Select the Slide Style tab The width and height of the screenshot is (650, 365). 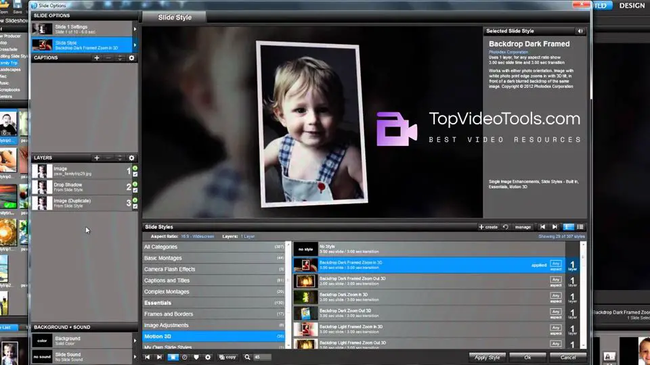pos(175,18)
